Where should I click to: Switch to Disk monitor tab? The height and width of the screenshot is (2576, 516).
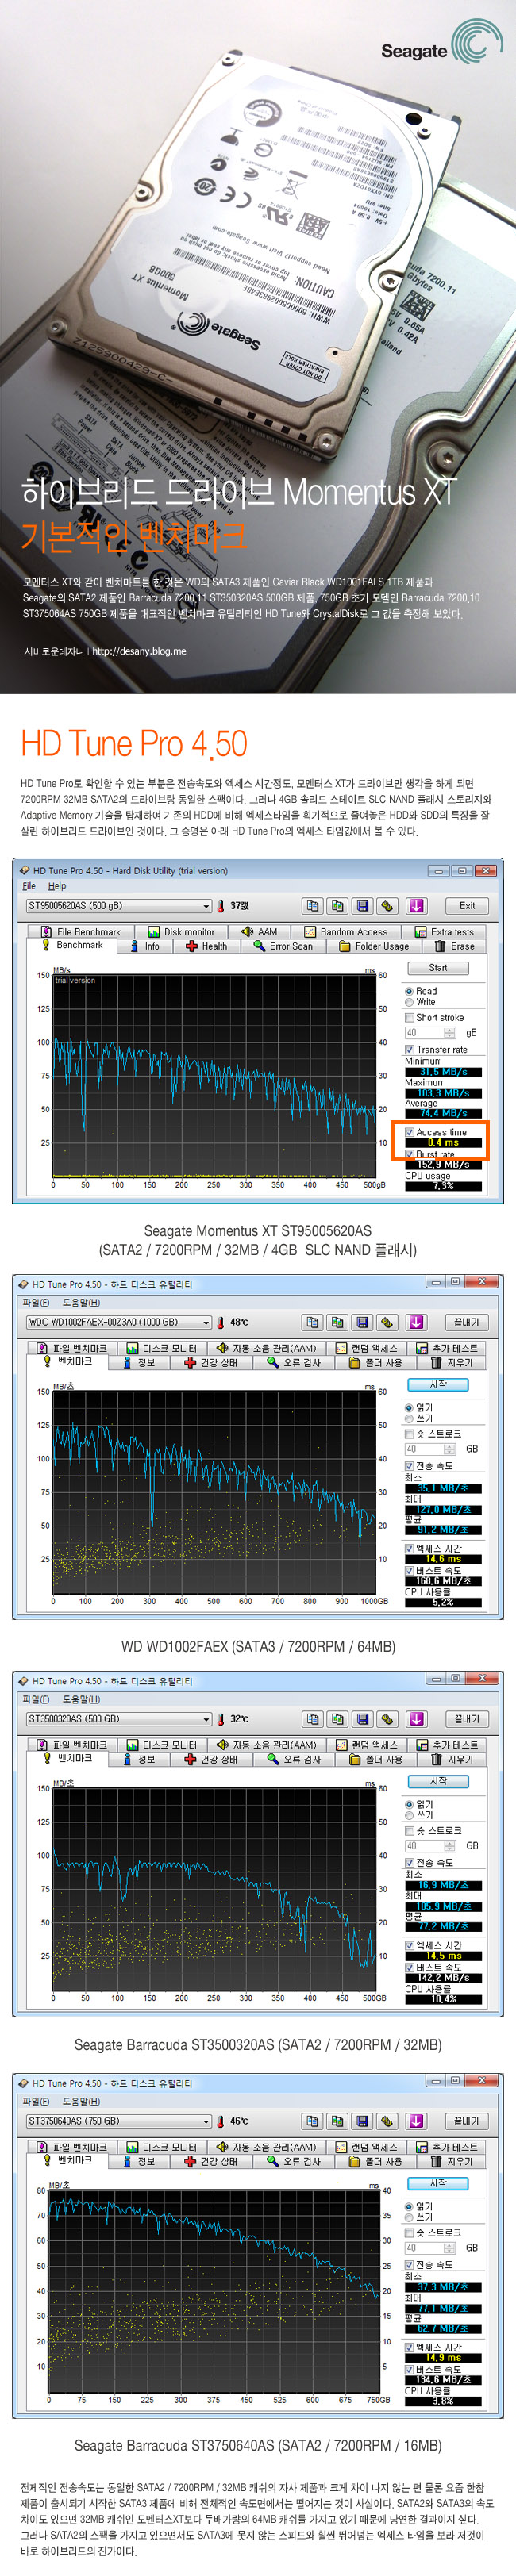(x=181, y=932)
